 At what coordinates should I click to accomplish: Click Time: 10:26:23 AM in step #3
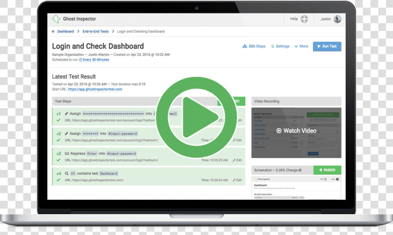pyautogui.click(x=215, y=160)
